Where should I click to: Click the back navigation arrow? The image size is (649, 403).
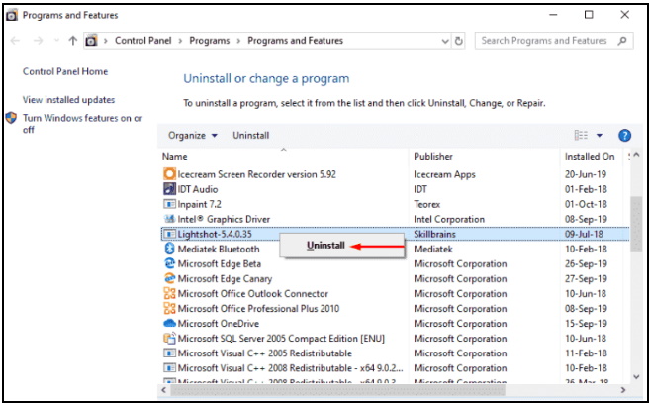pyautogui.click(x=15, y=41)
